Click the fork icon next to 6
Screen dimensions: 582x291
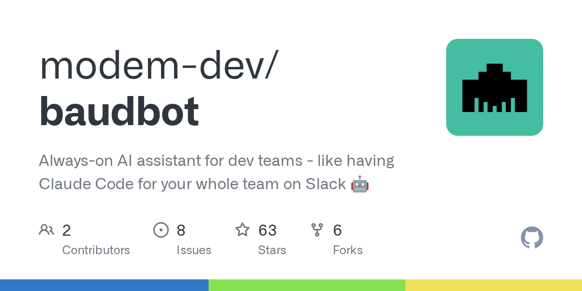pos(317,230)
